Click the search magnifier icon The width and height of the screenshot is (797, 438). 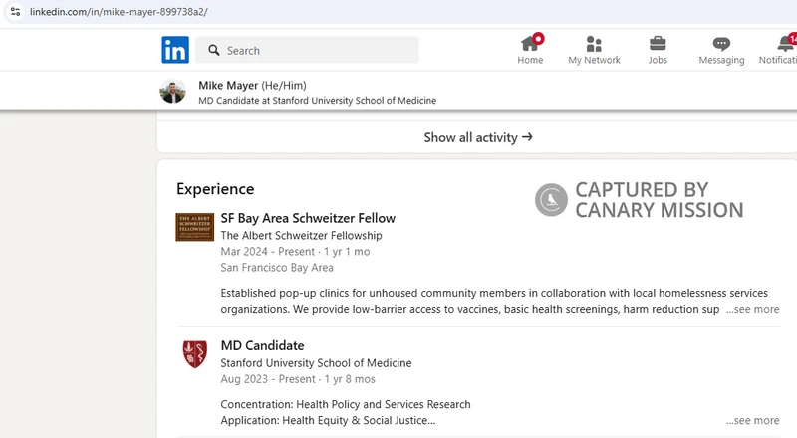pyautogui.click(x=214, y=50)
